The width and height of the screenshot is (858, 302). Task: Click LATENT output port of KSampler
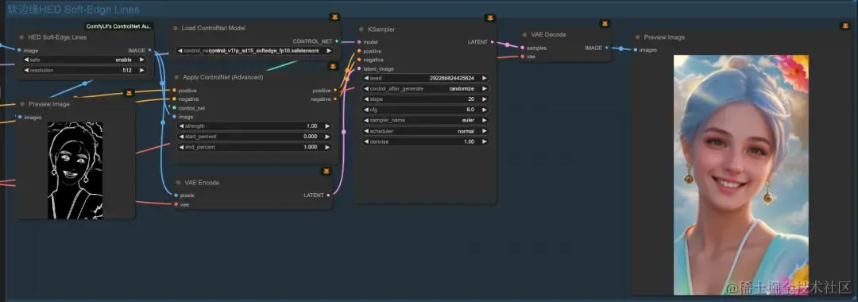point(493,41)
